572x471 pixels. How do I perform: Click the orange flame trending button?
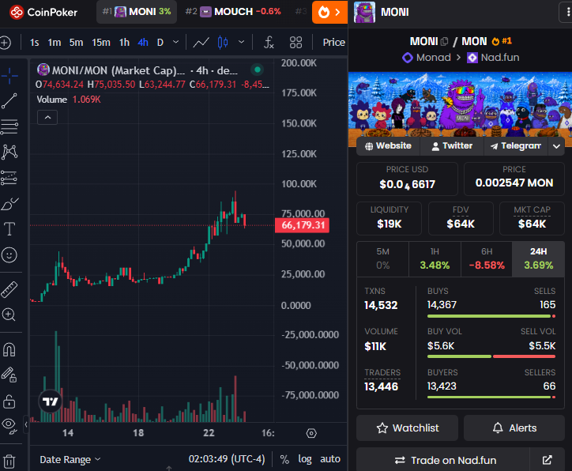(329, 13)
